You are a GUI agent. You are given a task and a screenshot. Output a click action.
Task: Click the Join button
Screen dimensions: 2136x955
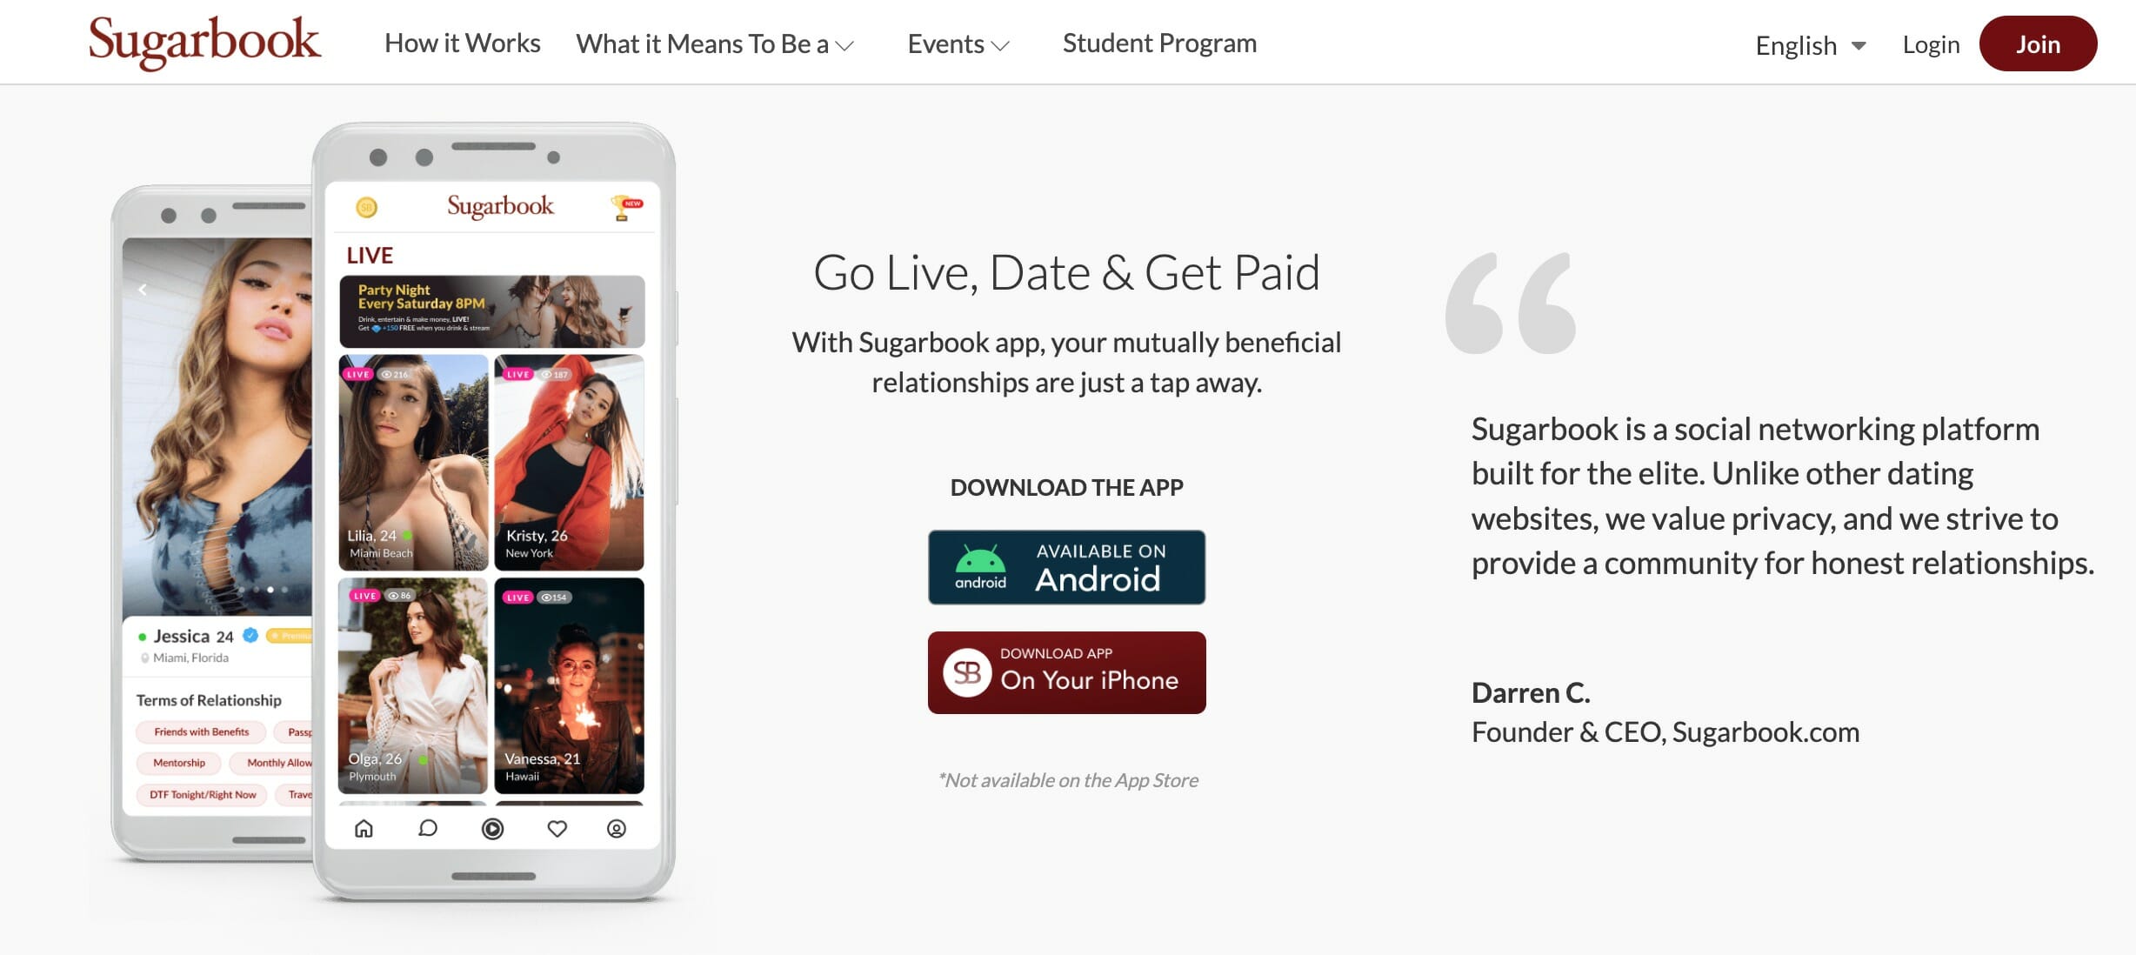2038,43
